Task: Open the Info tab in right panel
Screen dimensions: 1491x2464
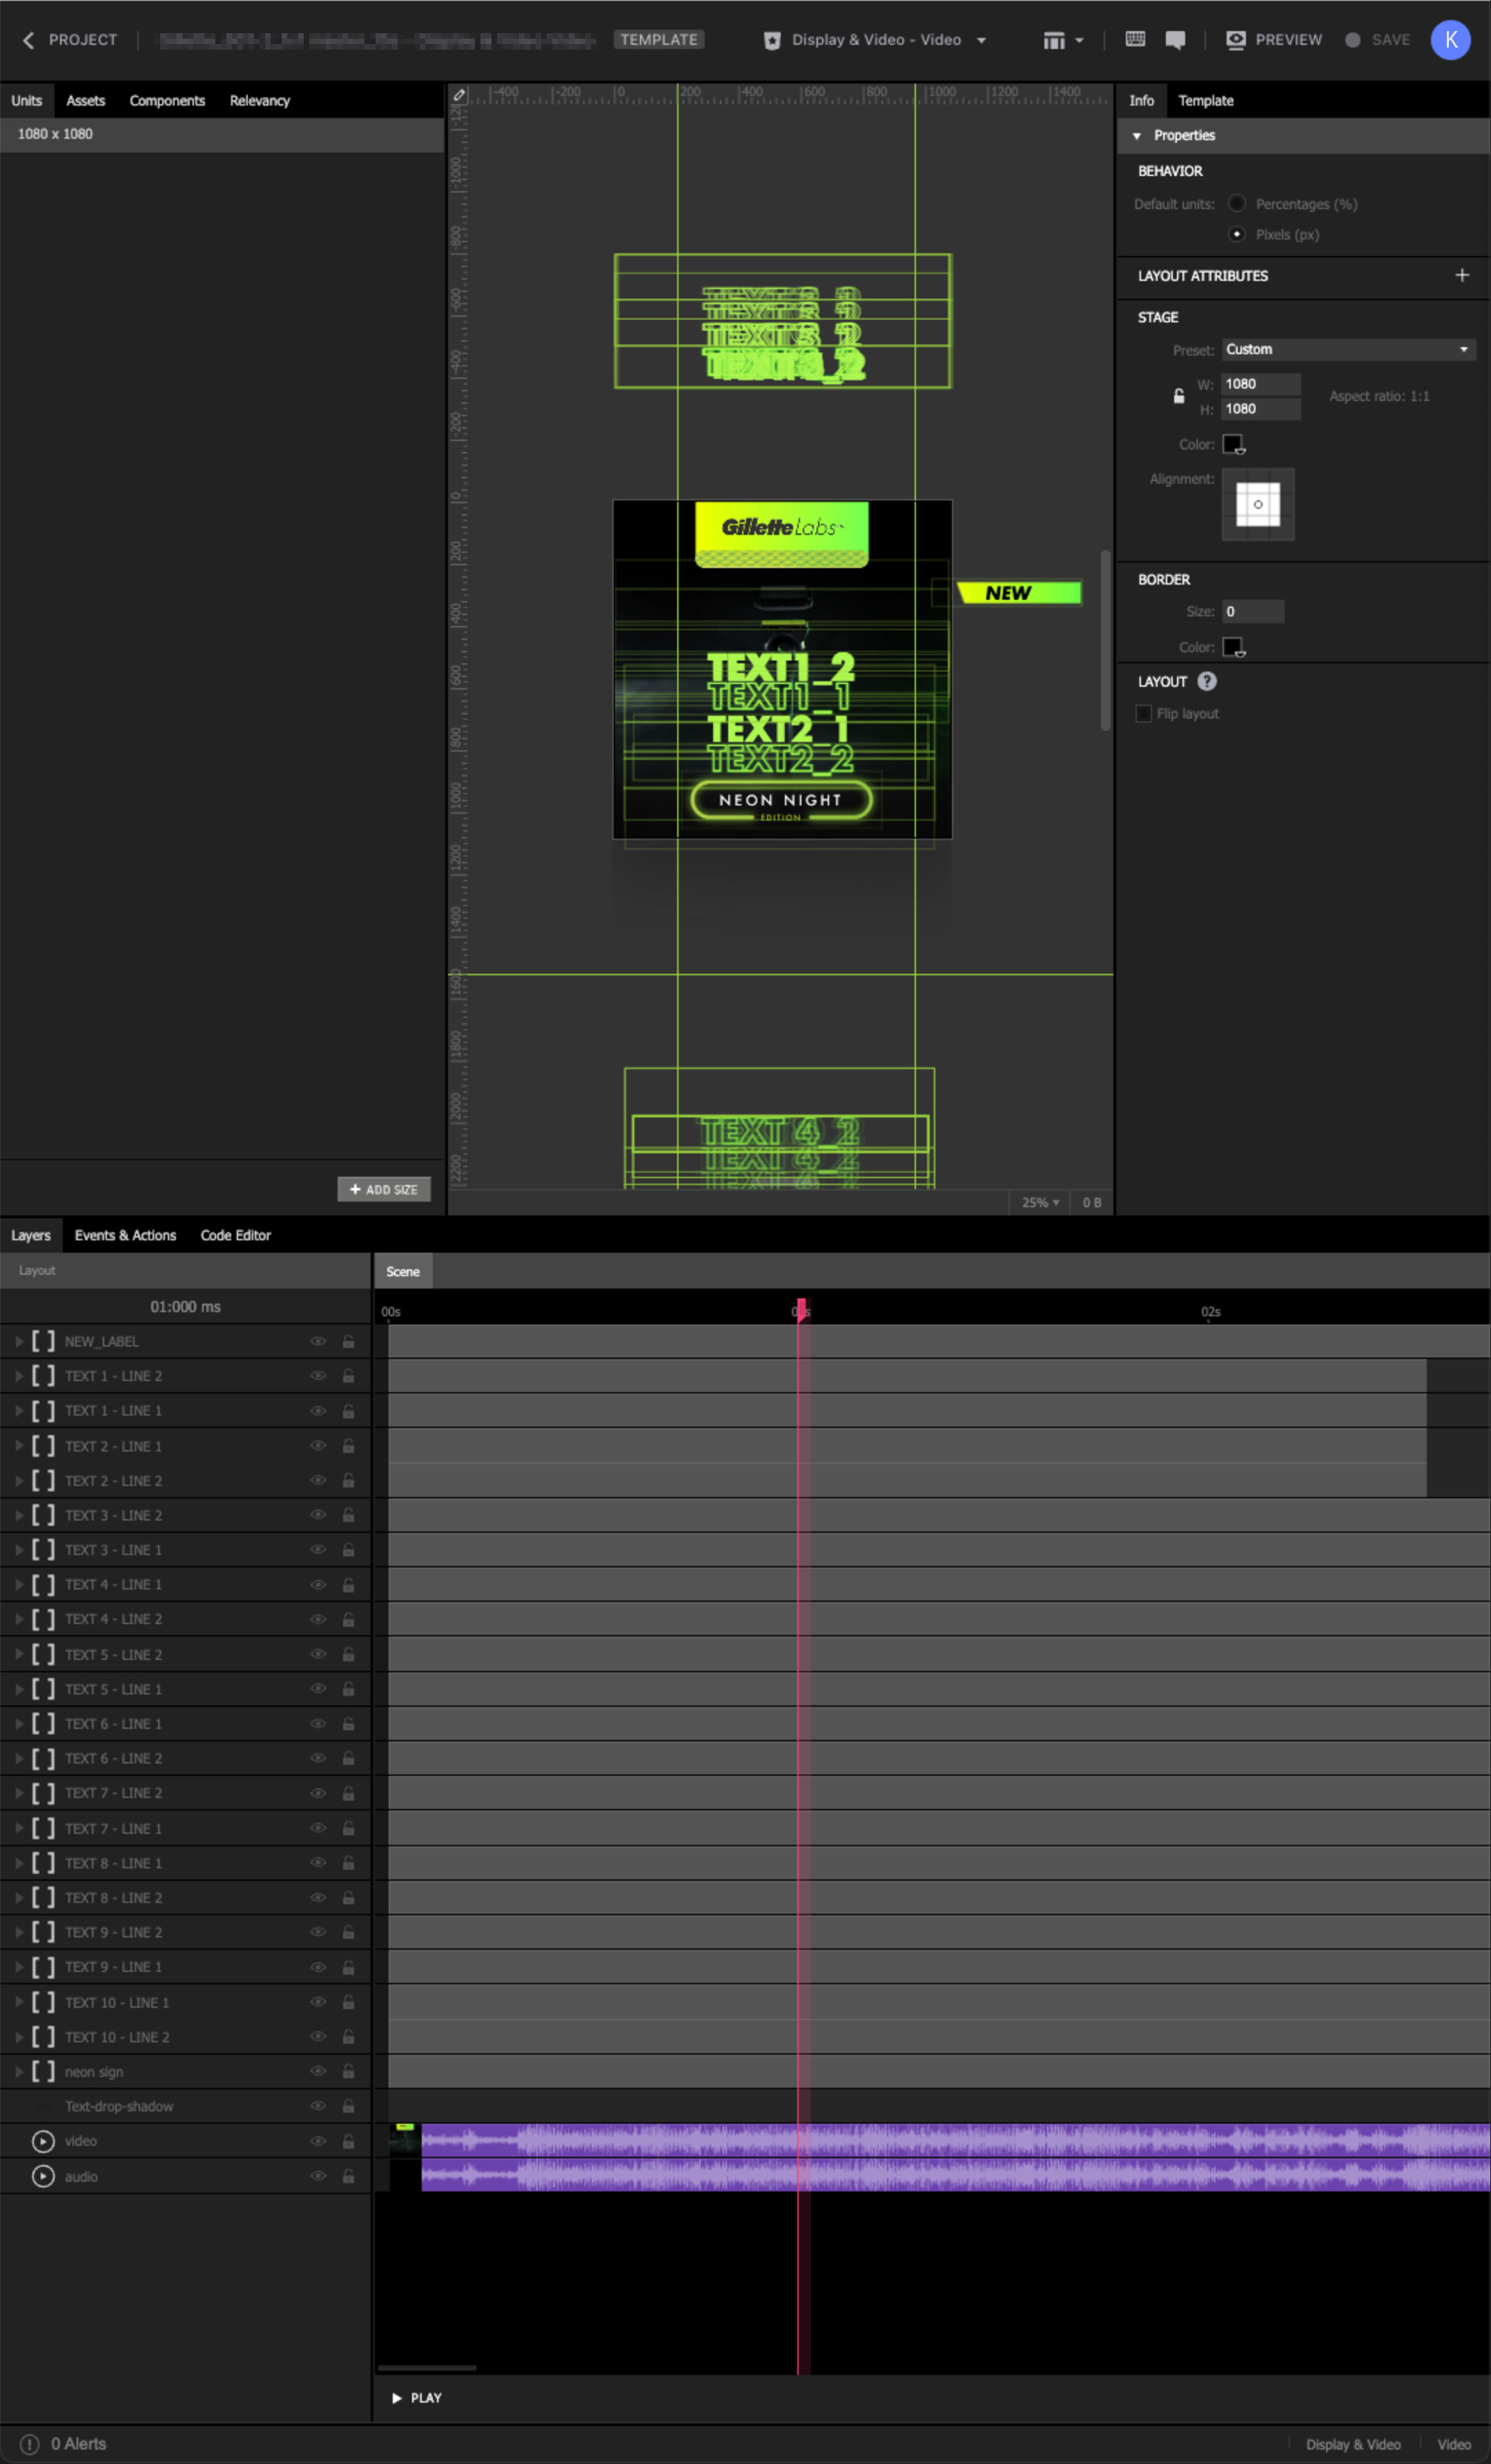Action: [1141, 101]
